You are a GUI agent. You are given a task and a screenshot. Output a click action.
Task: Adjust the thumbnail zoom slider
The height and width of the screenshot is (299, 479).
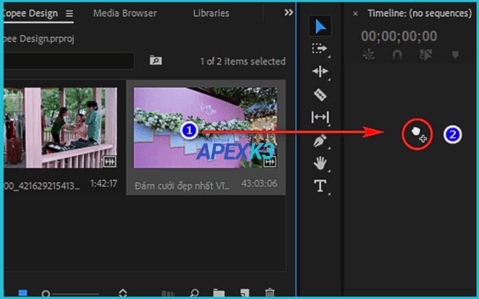pyautogui.click(x=72, y=294)
